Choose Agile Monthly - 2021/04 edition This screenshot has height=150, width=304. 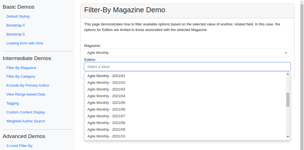[185, 96]
